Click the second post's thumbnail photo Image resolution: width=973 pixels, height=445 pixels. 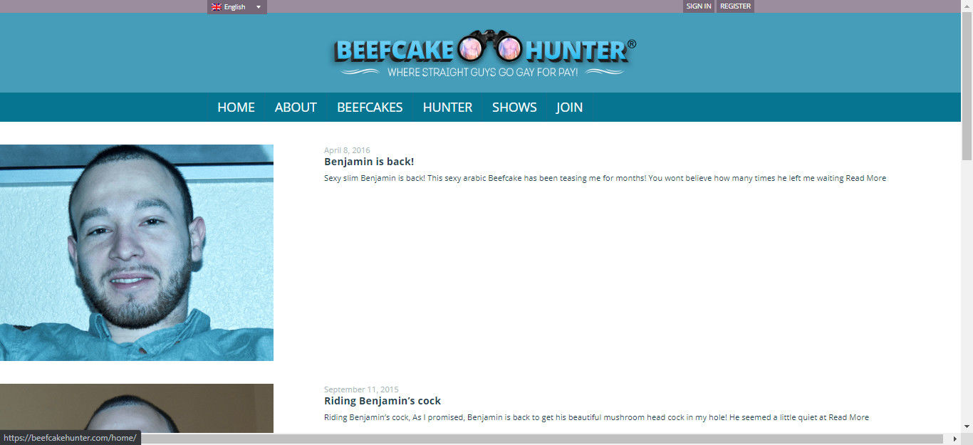point(137,408)
